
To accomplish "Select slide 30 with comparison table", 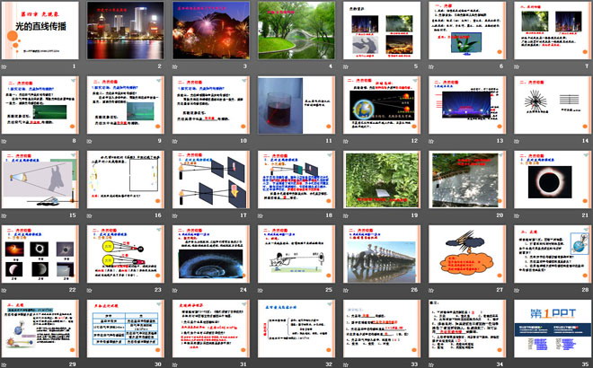I will point(126,329).
